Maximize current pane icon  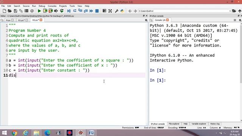pos(104,11)
